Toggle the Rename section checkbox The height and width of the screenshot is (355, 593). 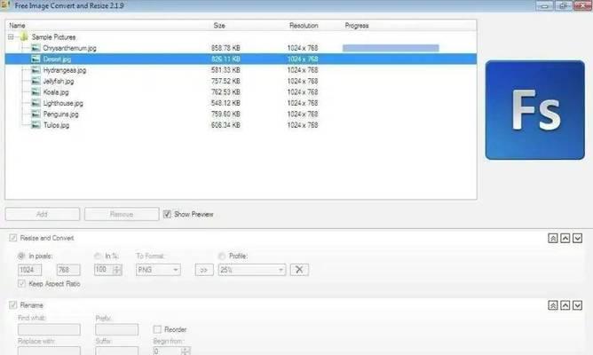(12, 304)
